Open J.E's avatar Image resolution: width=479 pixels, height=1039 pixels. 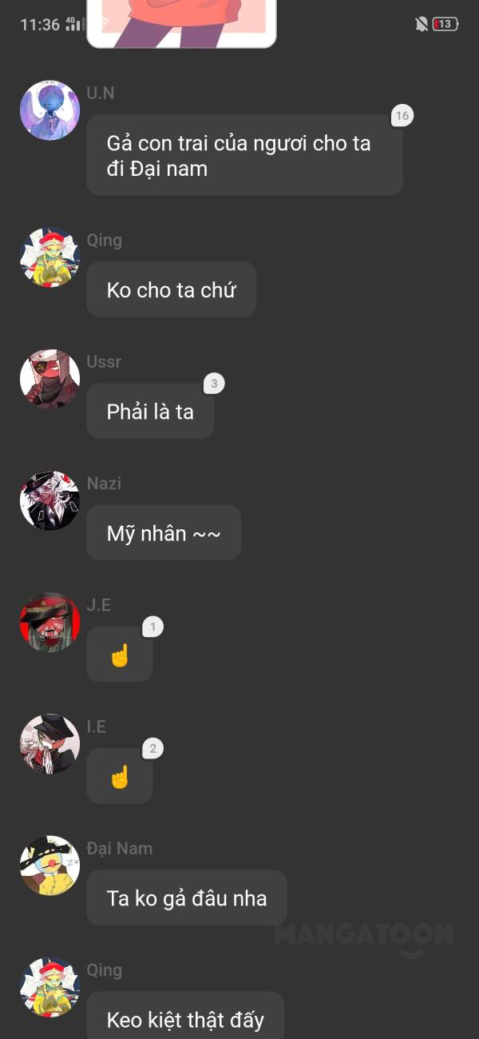49,622
